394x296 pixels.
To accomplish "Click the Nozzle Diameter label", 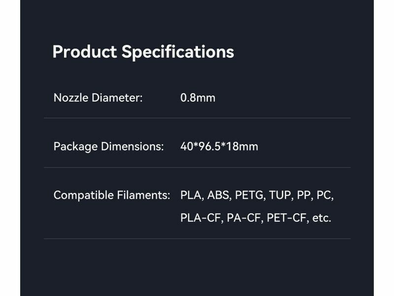I will pyautogui.click(x=98, y=98).
